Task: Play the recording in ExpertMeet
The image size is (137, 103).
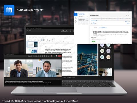Action: [x=94, y=23]
